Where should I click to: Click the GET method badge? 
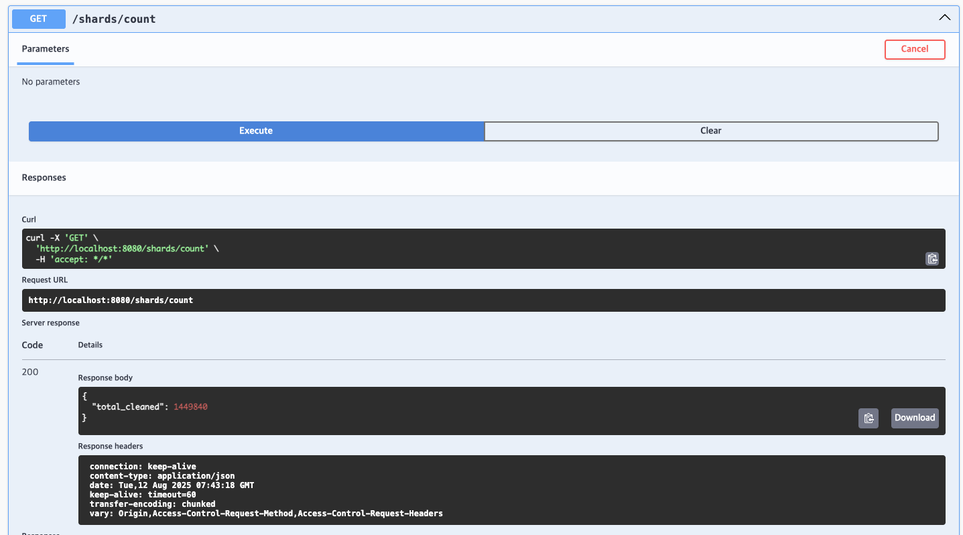pos(38,19)
